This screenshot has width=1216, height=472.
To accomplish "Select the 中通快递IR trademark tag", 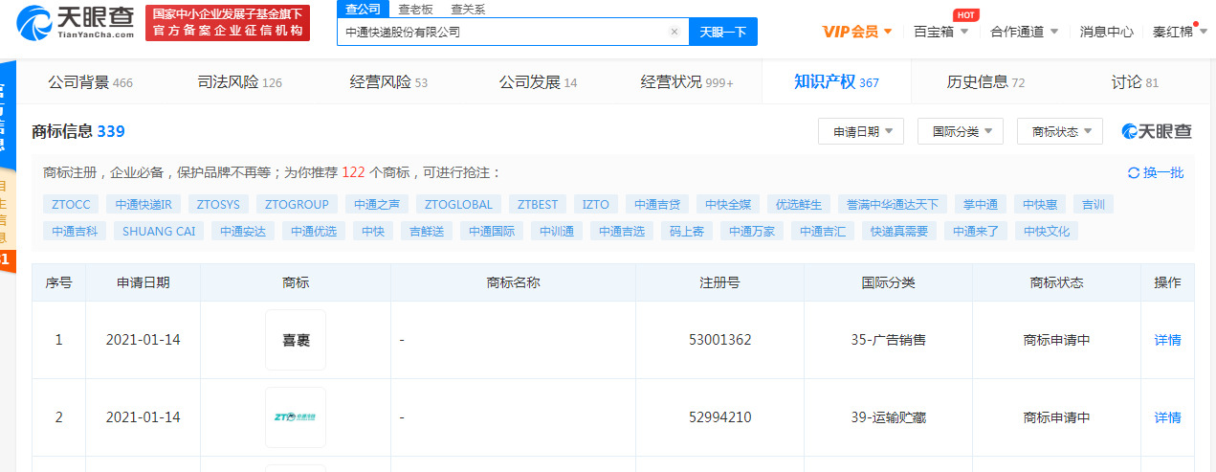I will click(x=144, y=204).
